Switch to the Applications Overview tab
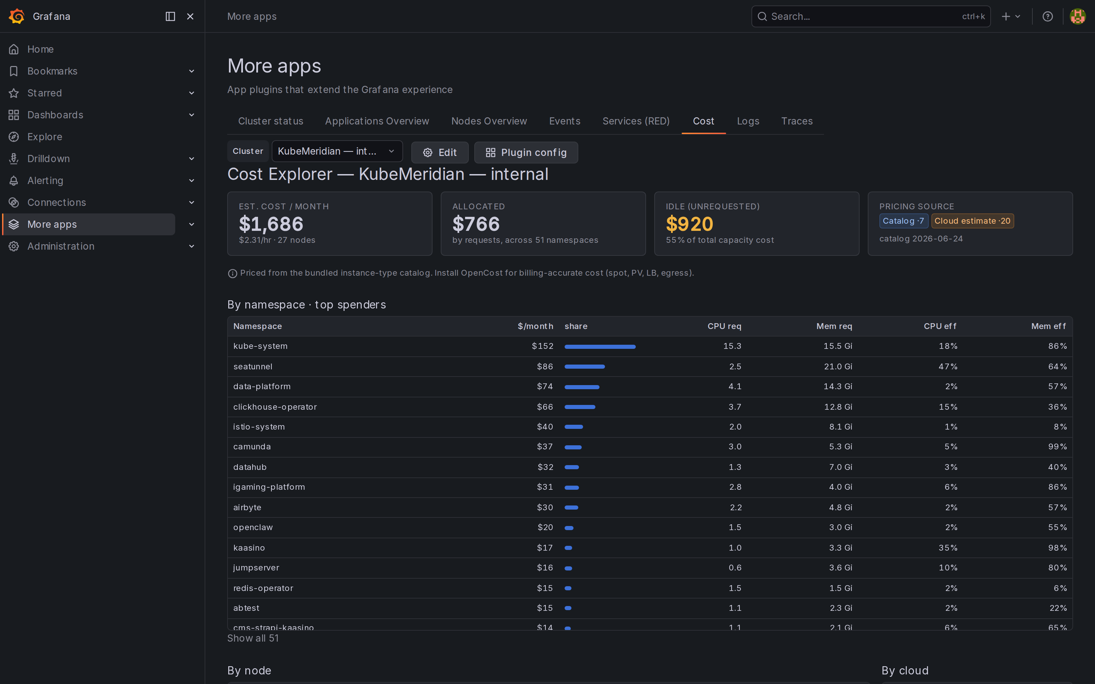 pyautogui.click(x=377, y=121)
